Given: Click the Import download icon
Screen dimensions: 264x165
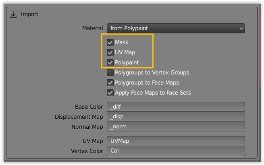Looking at the screenshot, I should pyautogui.click(x=13, y=14).
